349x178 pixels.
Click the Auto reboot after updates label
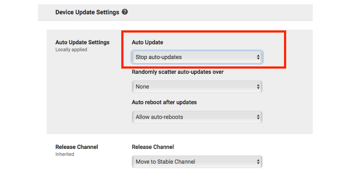(x=164, y=102)
